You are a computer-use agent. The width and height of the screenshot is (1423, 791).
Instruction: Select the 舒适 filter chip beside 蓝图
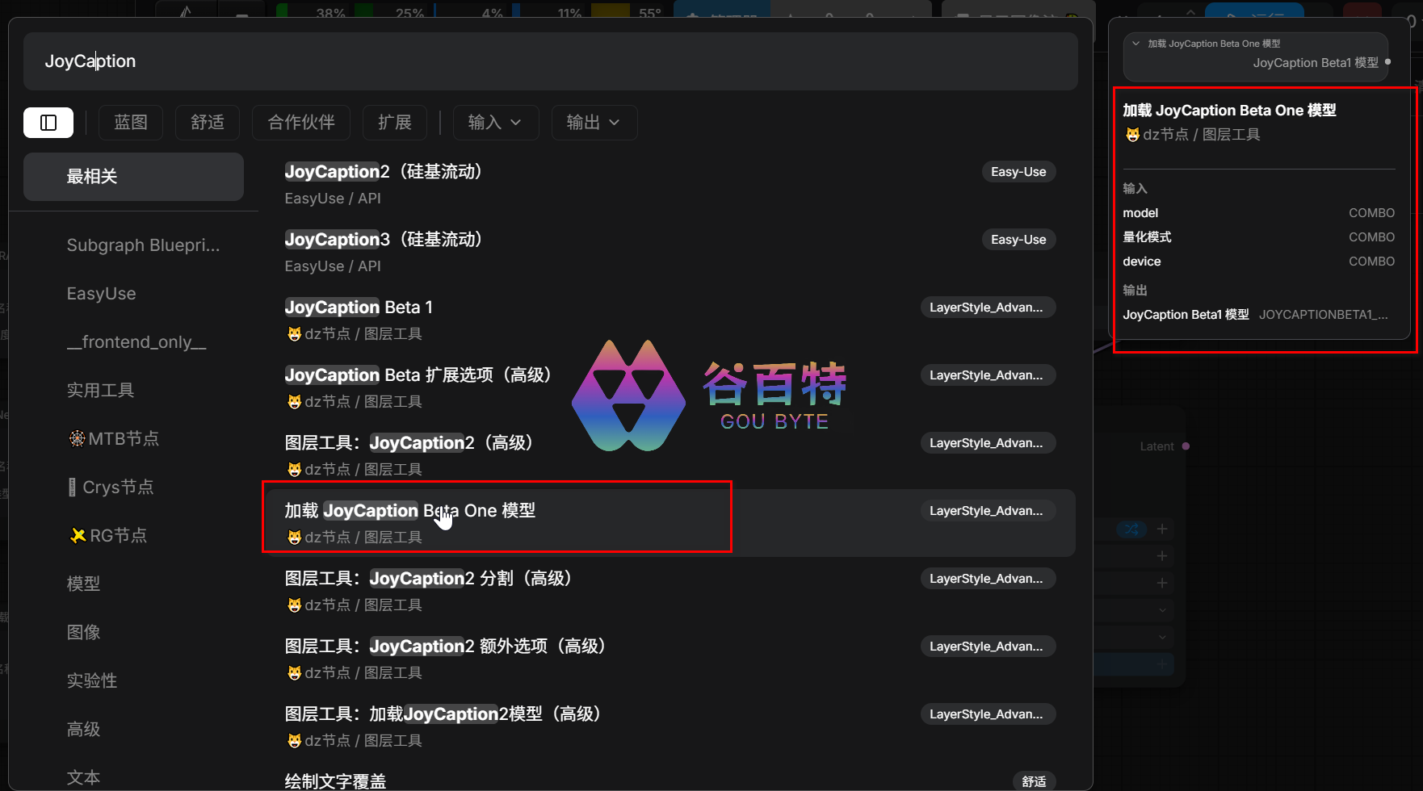pyautogui.click(x=208, y=123)
